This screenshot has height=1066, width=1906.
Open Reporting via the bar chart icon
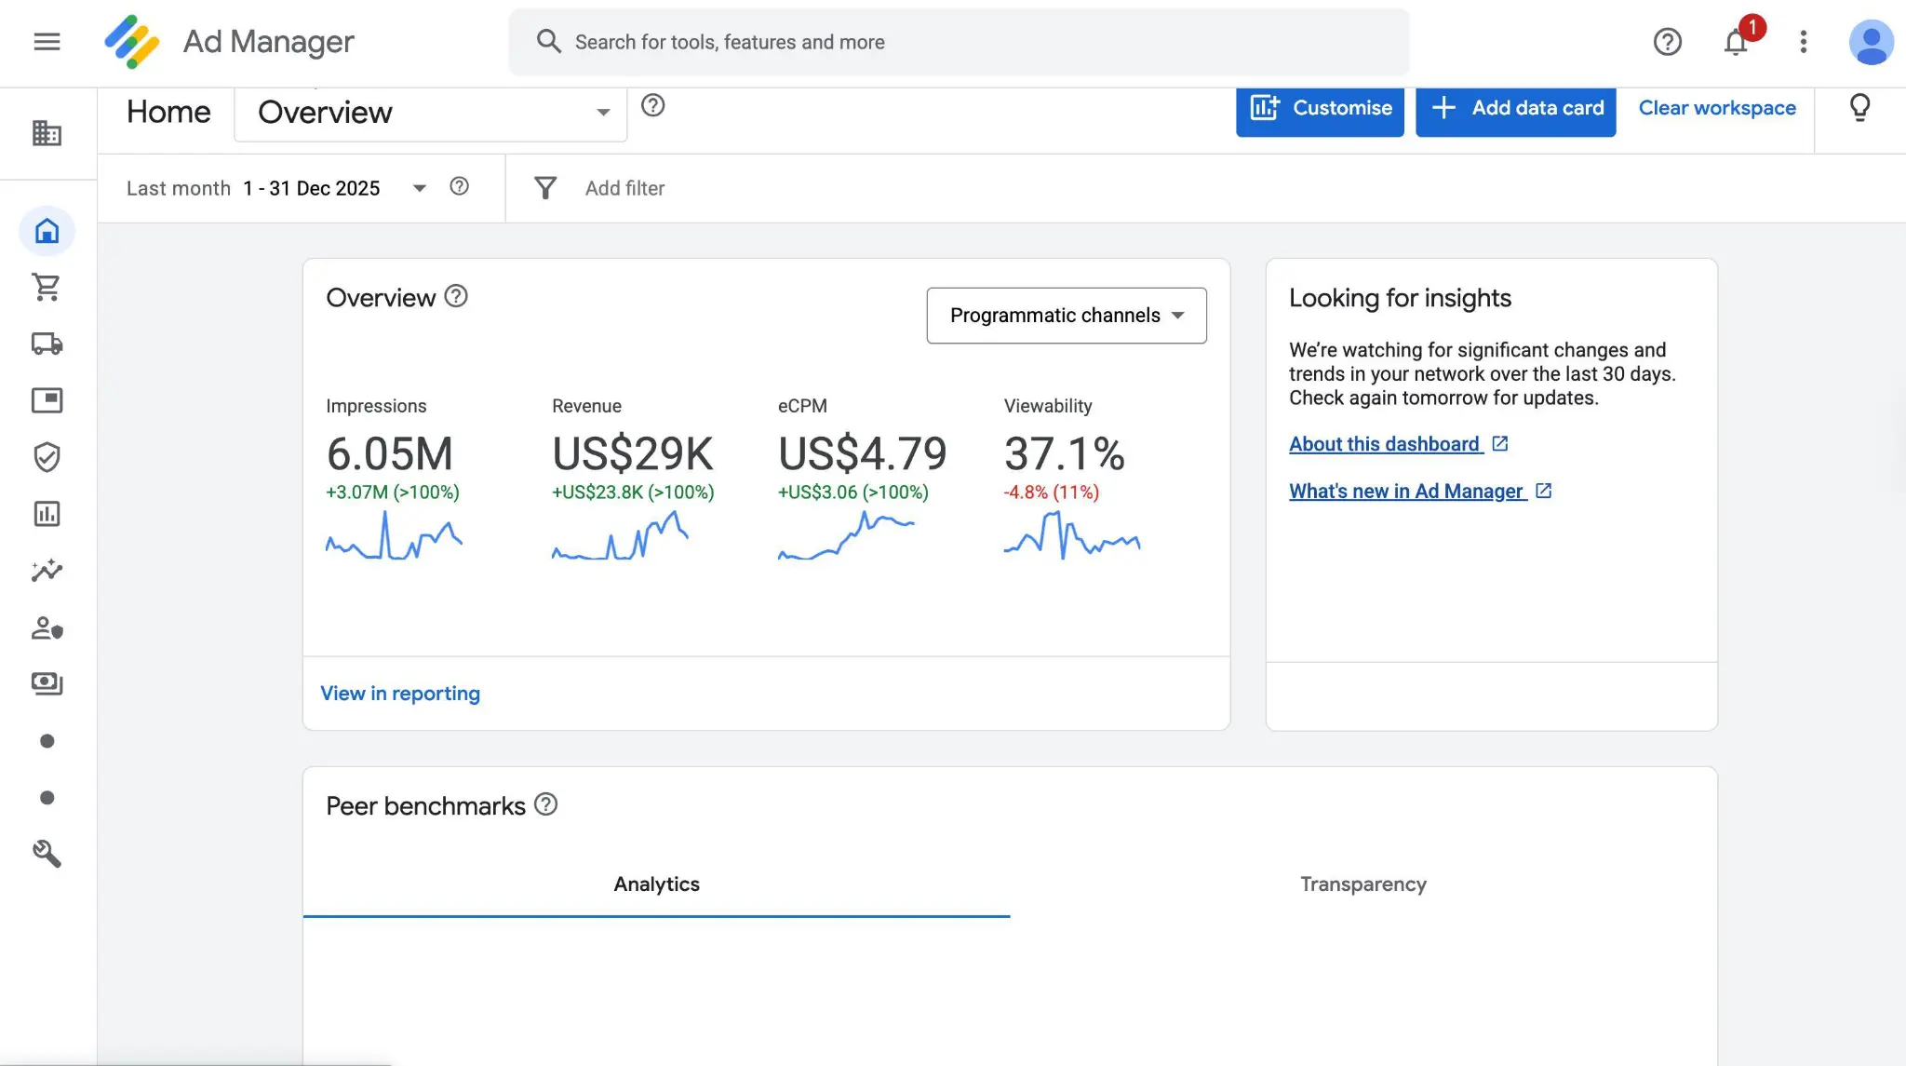(47, 514)
